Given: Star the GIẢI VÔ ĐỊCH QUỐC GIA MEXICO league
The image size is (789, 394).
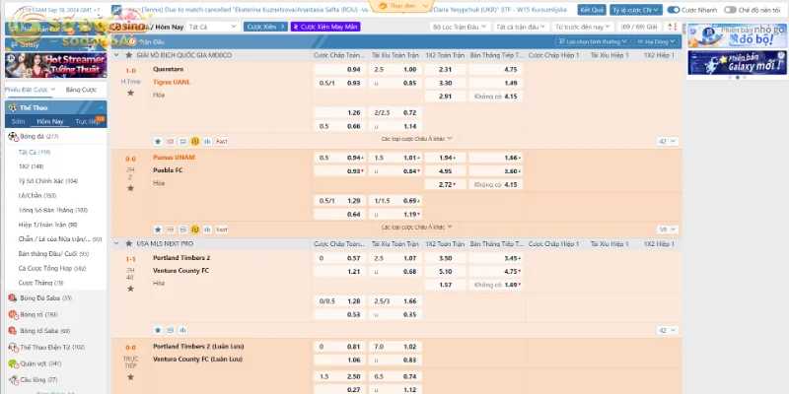Looking at the screenshot, I should [x=129, y=55].
